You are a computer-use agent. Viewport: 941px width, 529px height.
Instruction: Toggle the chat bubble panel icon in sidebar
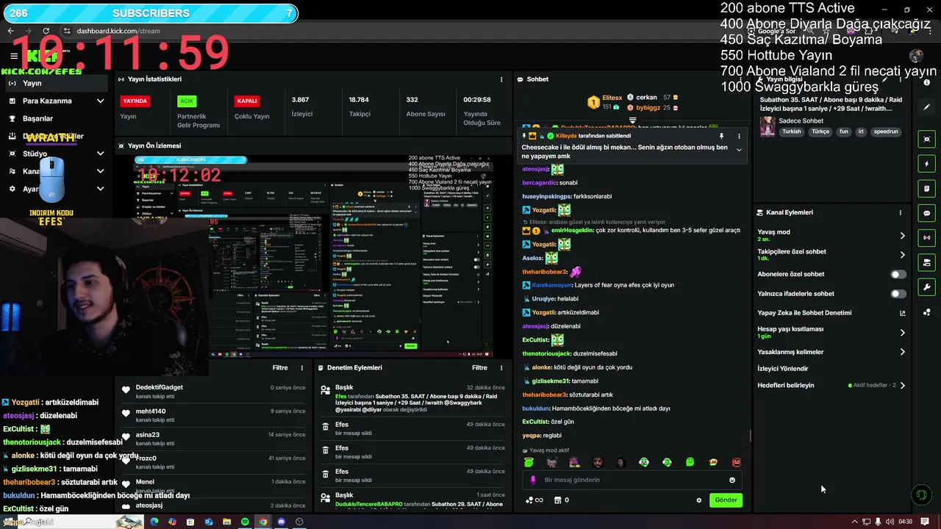point(927,213)
